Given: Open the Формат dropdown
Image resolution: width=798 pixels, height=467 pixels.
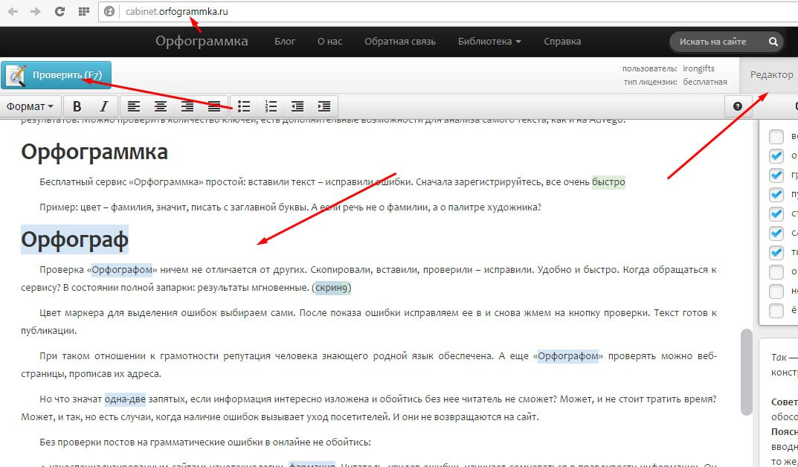Looking at the screenshot, I should 30,106.
